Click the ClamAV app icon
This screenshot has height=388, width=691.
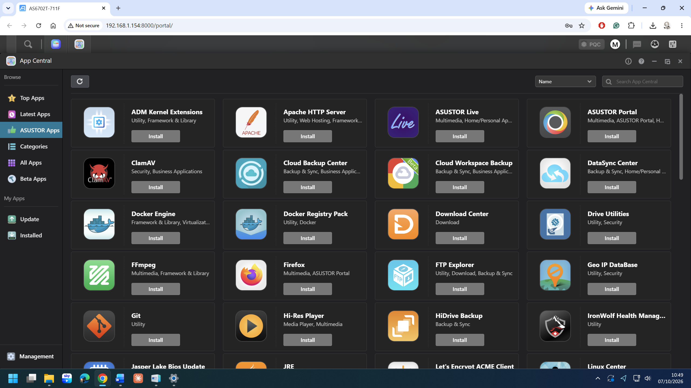99,173
